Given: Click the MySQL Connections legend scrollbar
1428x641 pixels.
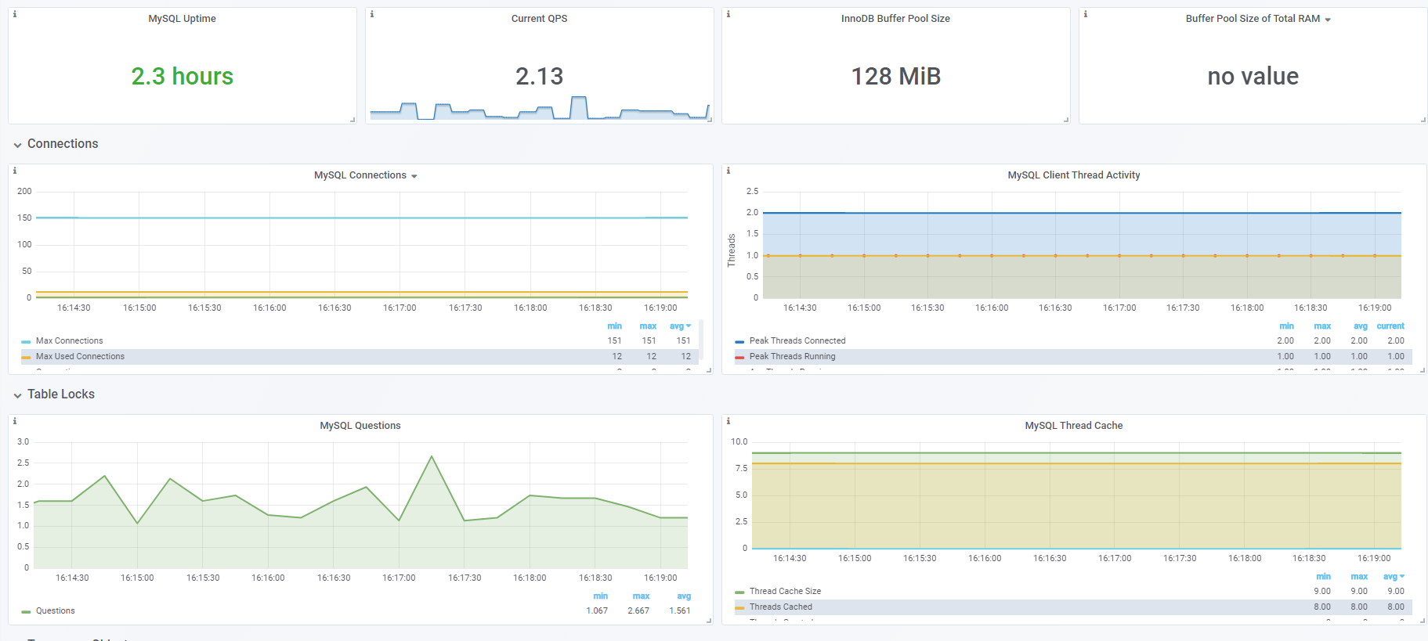Looking at the screenshot, I should click(700, 341).
